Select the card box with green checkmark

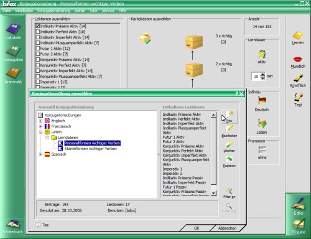point(145,38)
